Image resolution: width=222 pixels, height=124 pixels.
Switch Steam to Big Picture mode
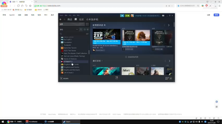[163, 16]
